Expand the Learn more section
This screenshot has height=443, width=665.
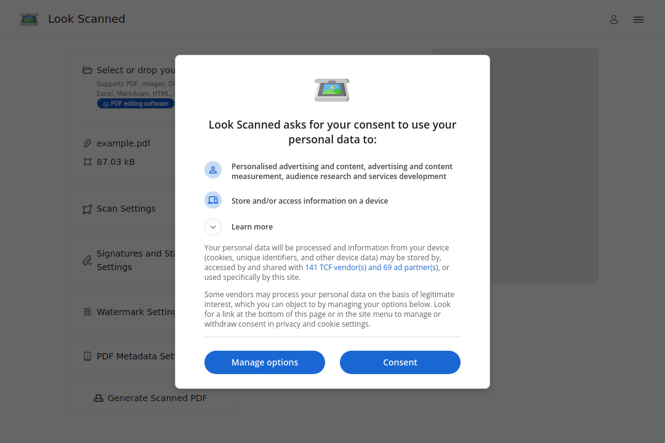coord(213,226)
